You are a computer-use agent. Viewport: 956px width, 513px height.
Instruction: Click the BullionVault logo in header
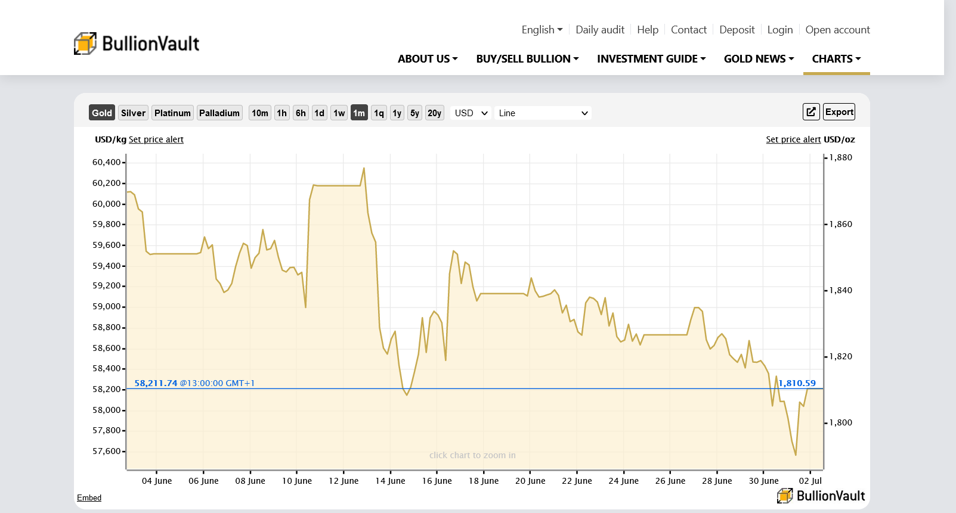(137, 43)
